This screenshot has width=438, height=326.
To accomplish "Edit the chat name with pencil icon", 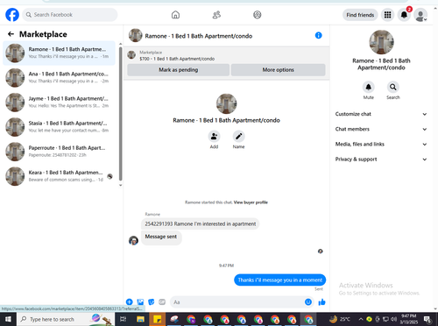I will pyautogui.click(x=238, y=137).
